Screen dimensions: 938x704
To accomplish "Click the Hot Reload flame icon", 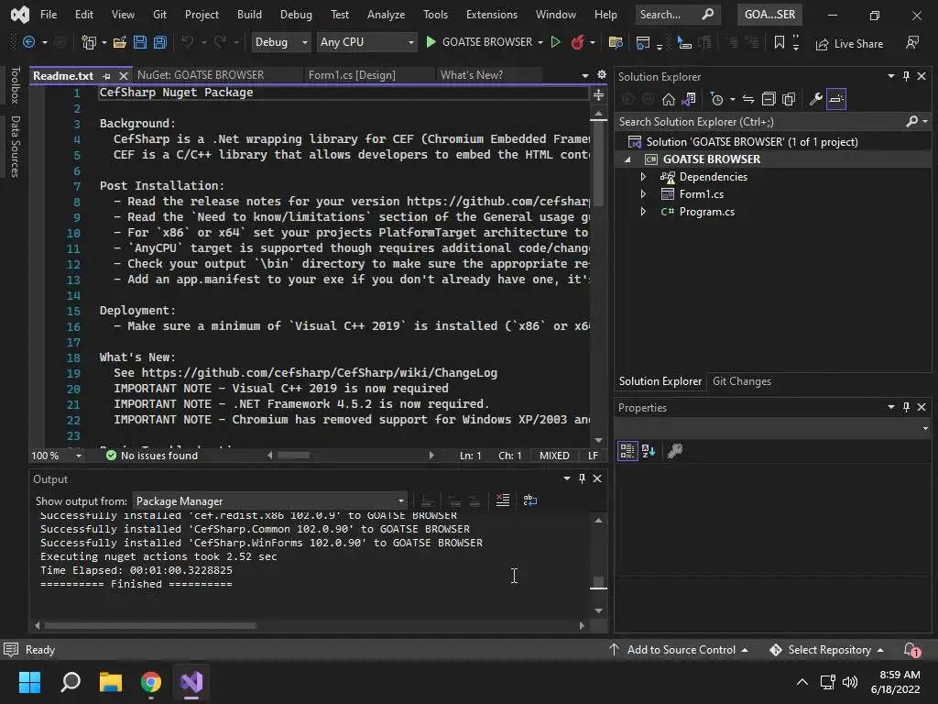I will [577, 42].
